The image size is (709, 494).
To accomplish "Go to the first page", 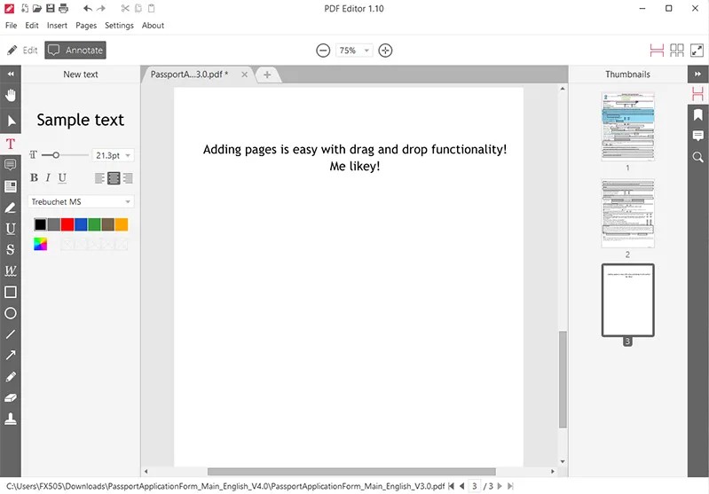I will [x=451, y=486].
